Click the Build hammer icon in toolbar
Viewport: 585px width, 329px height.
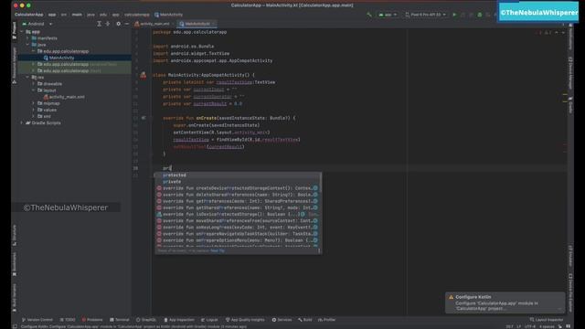[369, 15]
